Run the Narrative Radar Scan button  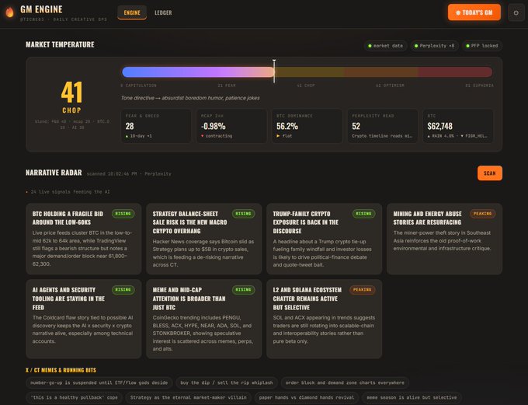[490, 173]
